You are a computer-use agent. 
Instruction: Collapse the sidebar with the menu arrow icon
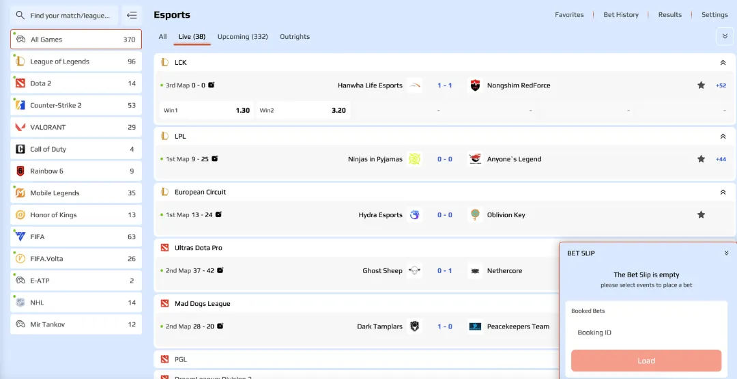tap(132, 15)
